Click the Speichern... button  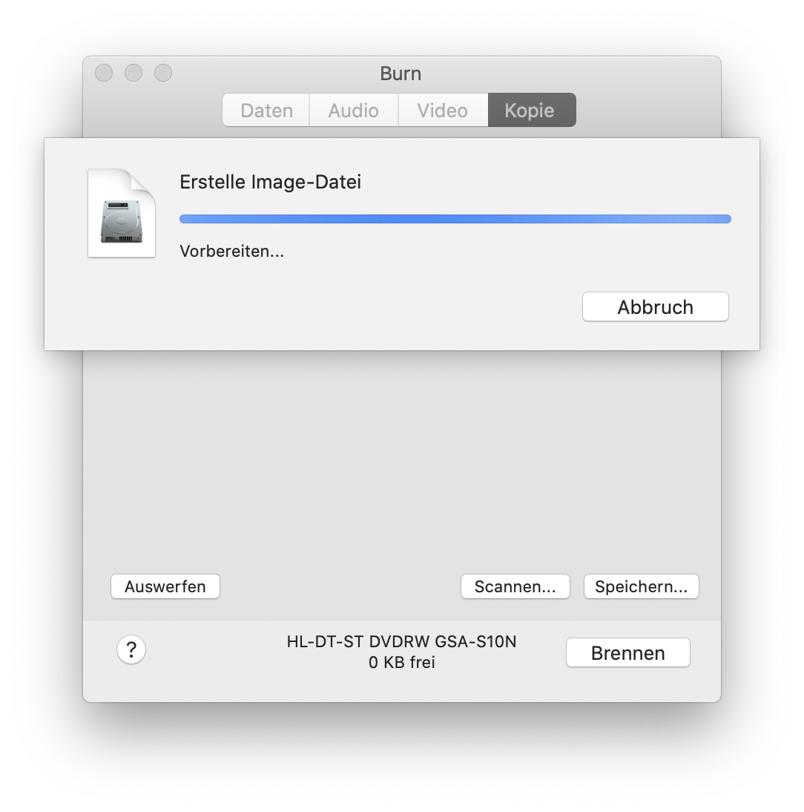coord(641,586)
